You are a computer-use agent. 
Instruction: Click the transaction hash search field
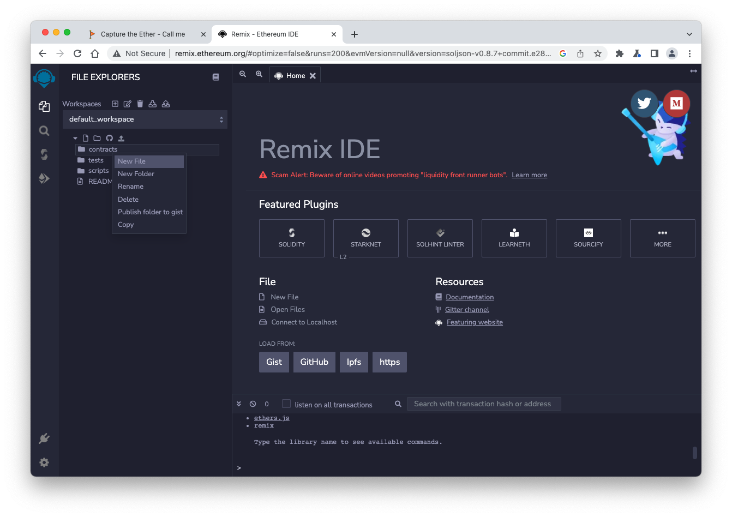483,404
